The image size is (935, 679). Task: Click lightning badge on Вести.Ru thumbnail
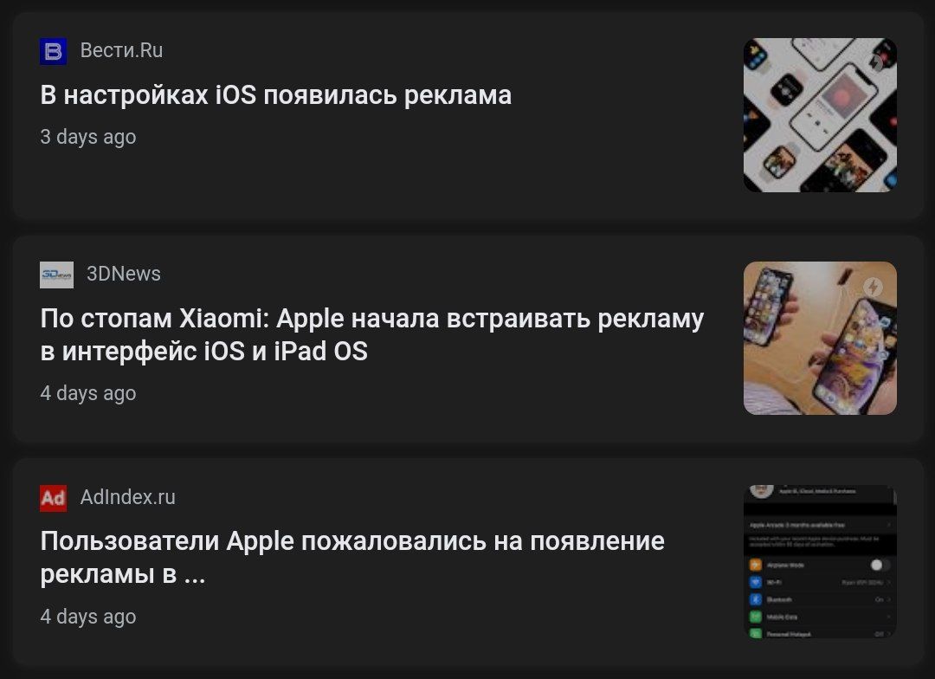click(x=874, y=62)
